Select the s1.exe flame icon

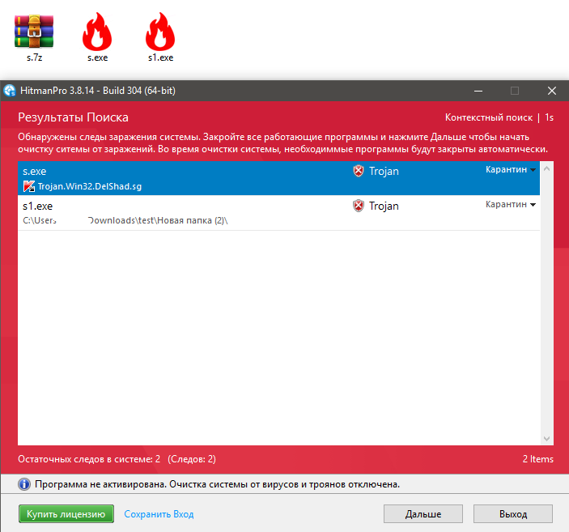160,32
